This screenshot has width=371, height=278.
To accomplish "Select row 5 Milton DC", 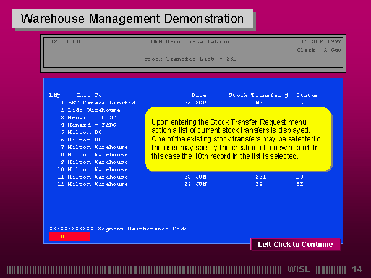I will pos(84,132).
